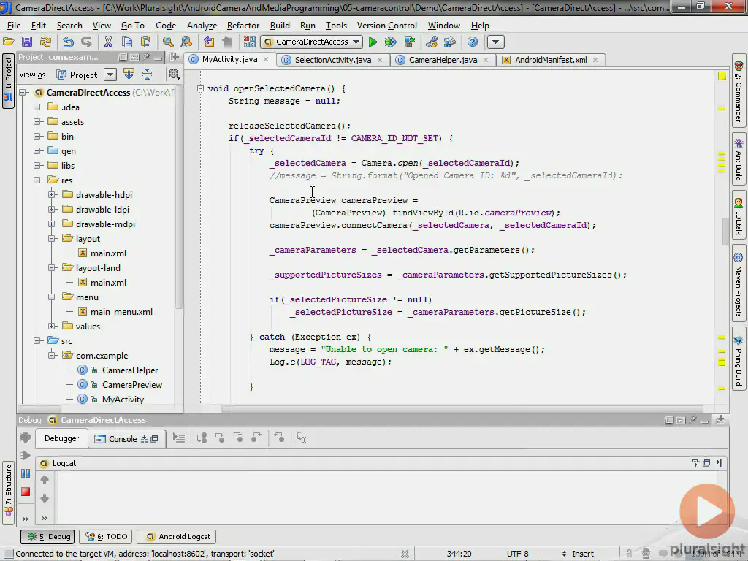Toggle the 6: TODO tool window button
This screenshot has height=561, width=748.
[x=107, y=536]
